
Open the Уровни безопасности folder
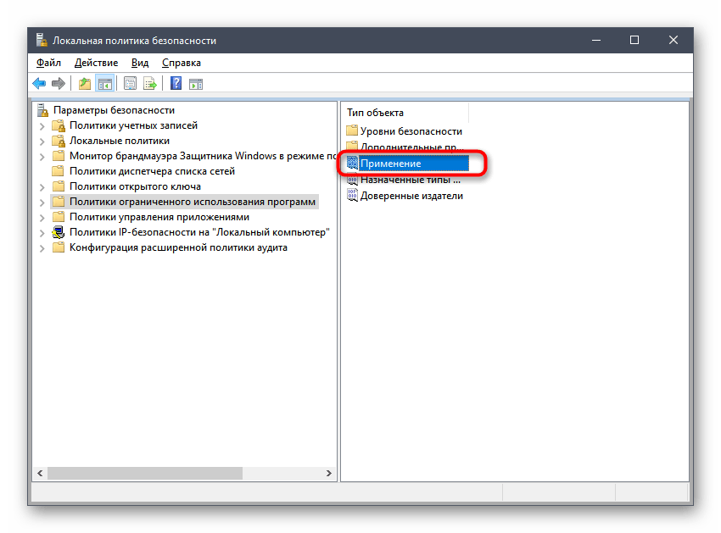pyautogui.click(x=411, y=131)
